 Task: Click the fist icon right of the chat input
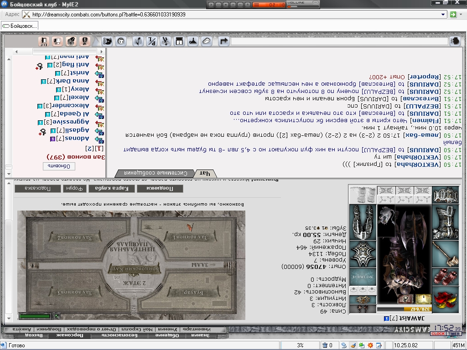(455, 41)
